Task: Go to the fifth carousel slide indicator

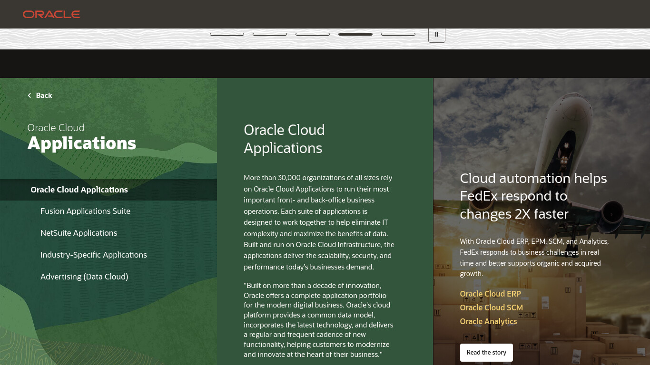Action: [398, 34]
